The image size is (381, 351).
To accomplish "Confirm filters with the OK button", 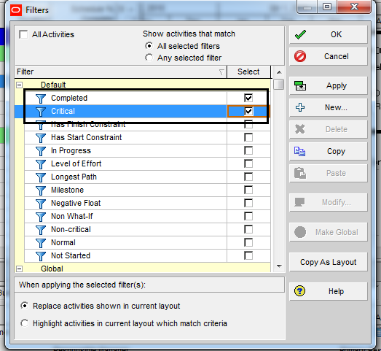I will point(329,34).
